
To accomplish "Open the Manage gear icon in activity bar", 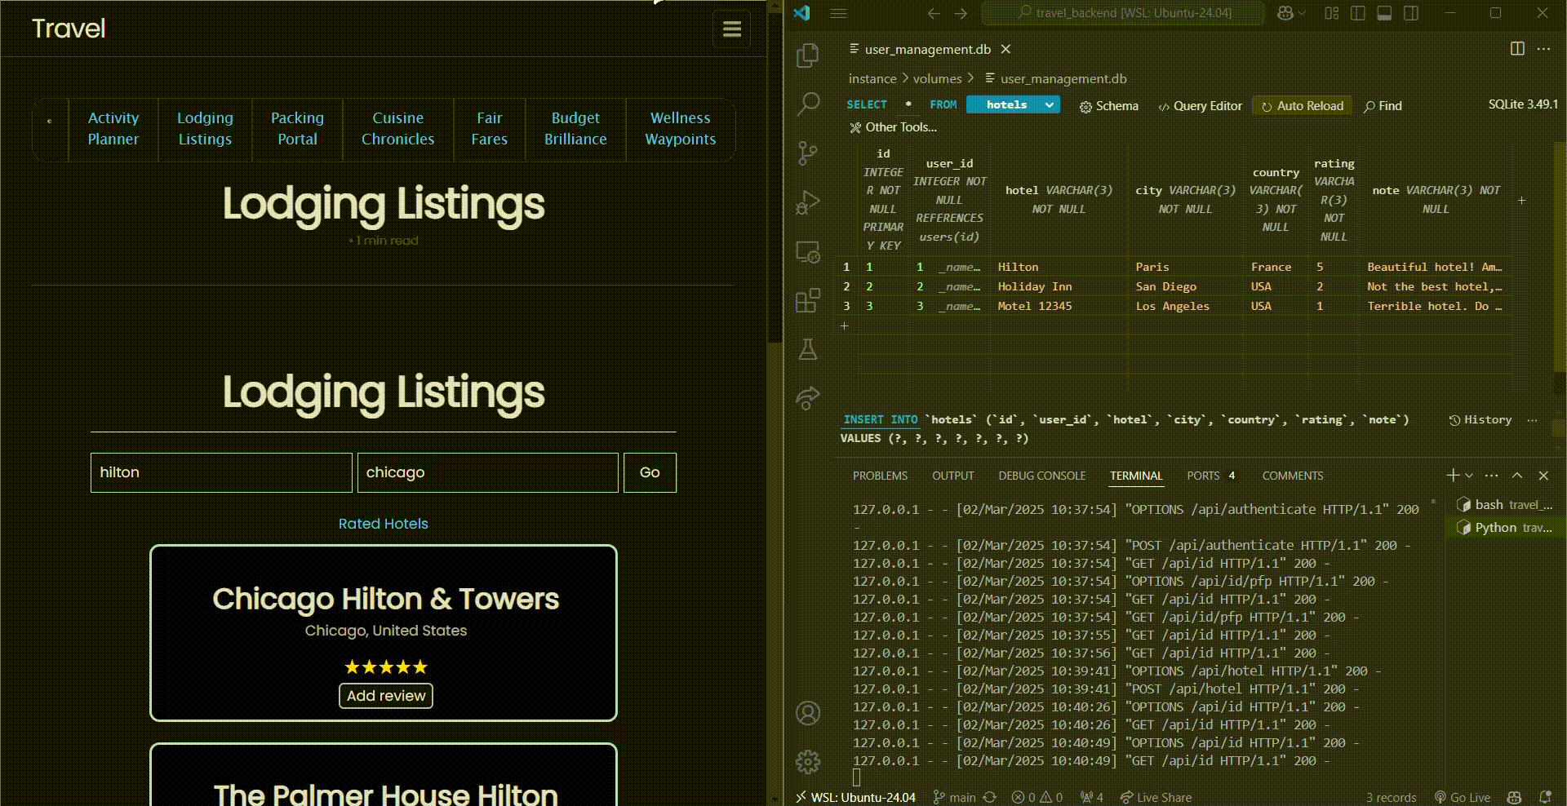I will (x=807, y=762).
